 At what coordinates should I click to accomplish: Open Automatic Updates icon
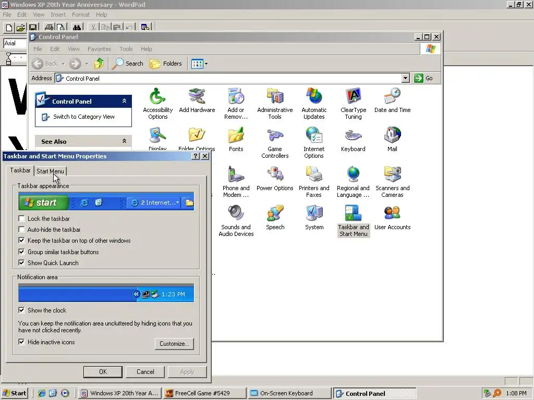(314, 104)
